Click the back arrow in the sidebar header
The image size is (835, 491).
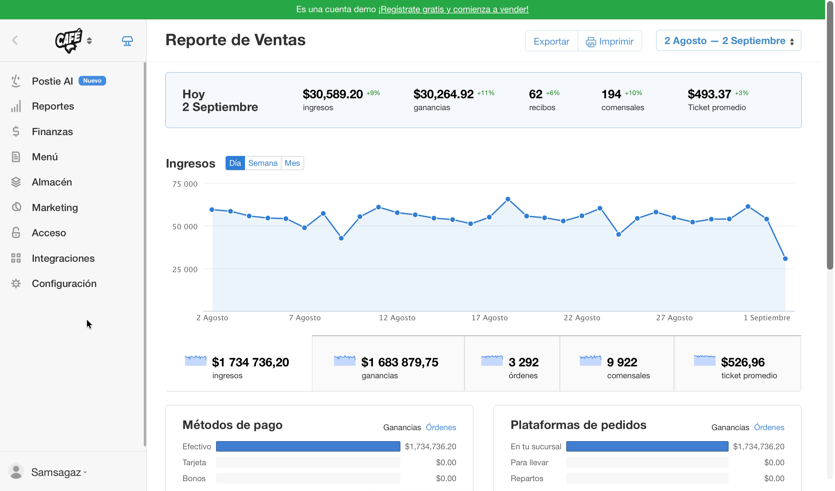pos(15,40)
